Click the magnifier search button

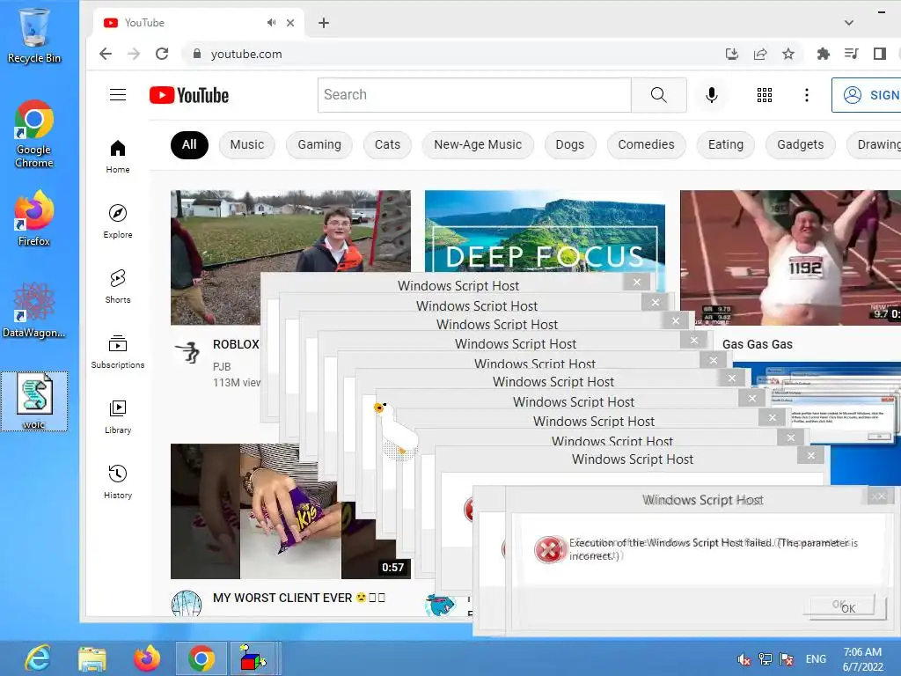[x=658, y=95]
